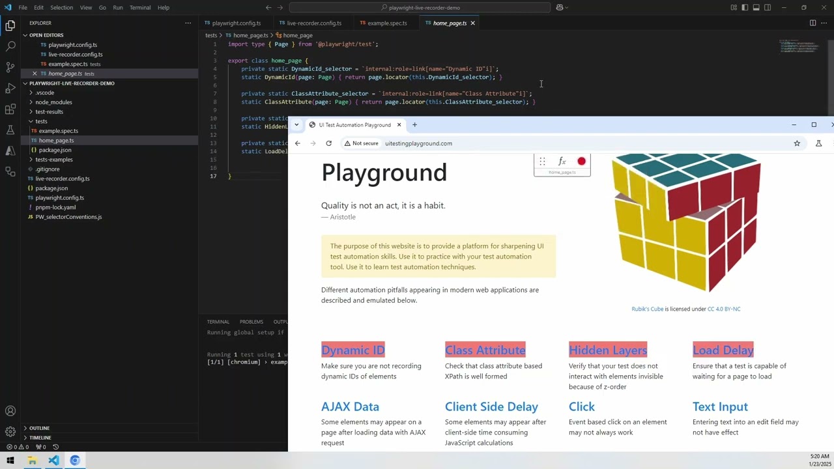Open the Hidden Layers link
The height and width of the screenshot is (469, 834).
point(608,350)
